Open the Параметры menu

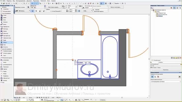point(36,1)
